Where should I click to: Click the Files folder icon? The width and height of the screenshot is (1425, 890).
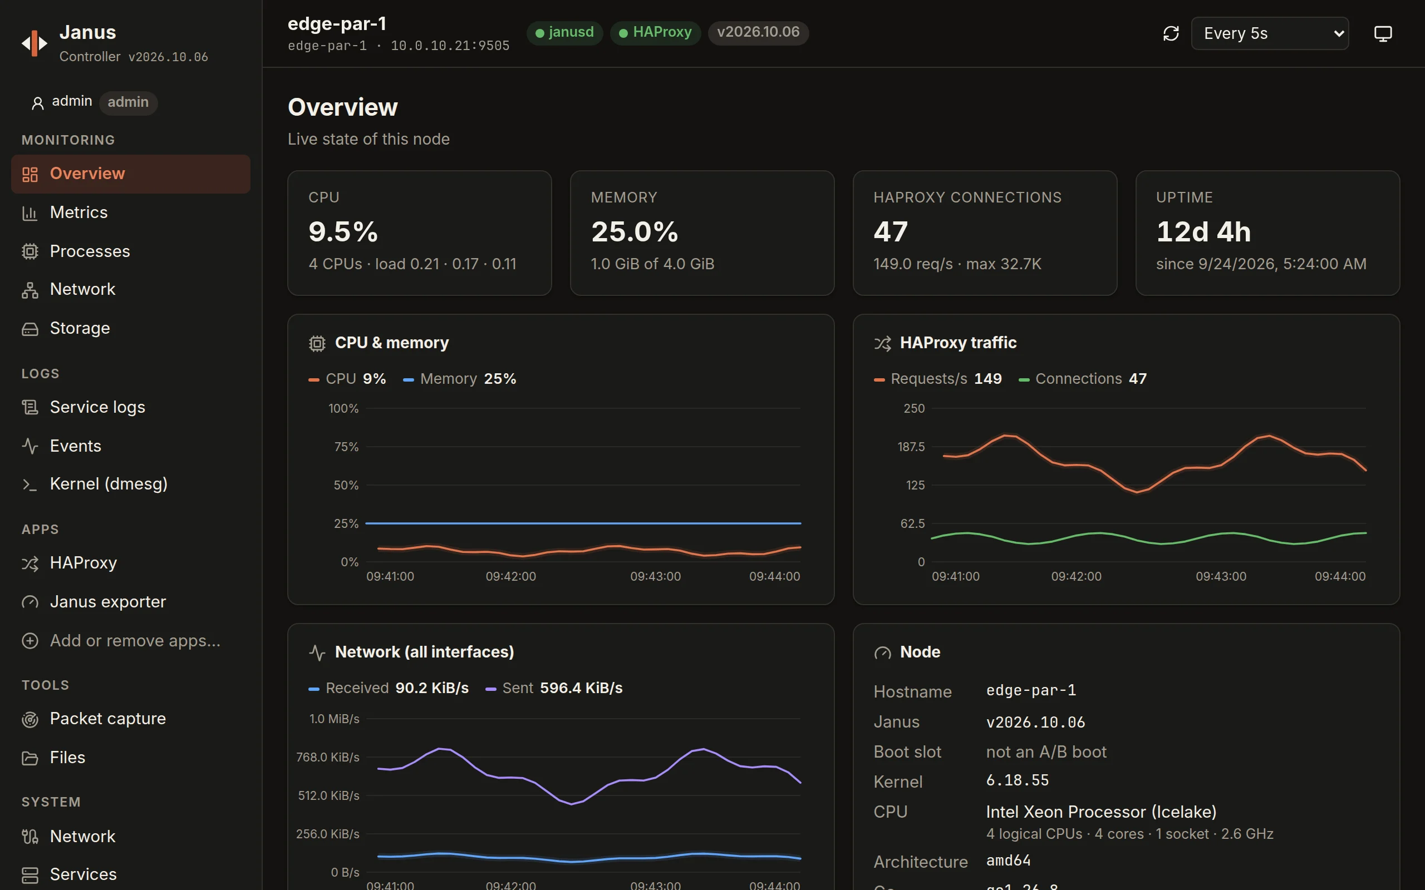coord(30,758)
